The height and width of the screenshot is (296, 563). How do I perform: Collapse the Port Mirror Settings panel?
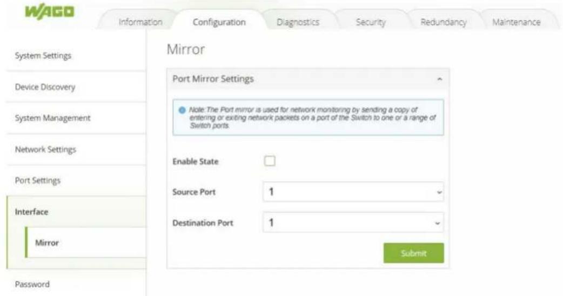(439, 79)
